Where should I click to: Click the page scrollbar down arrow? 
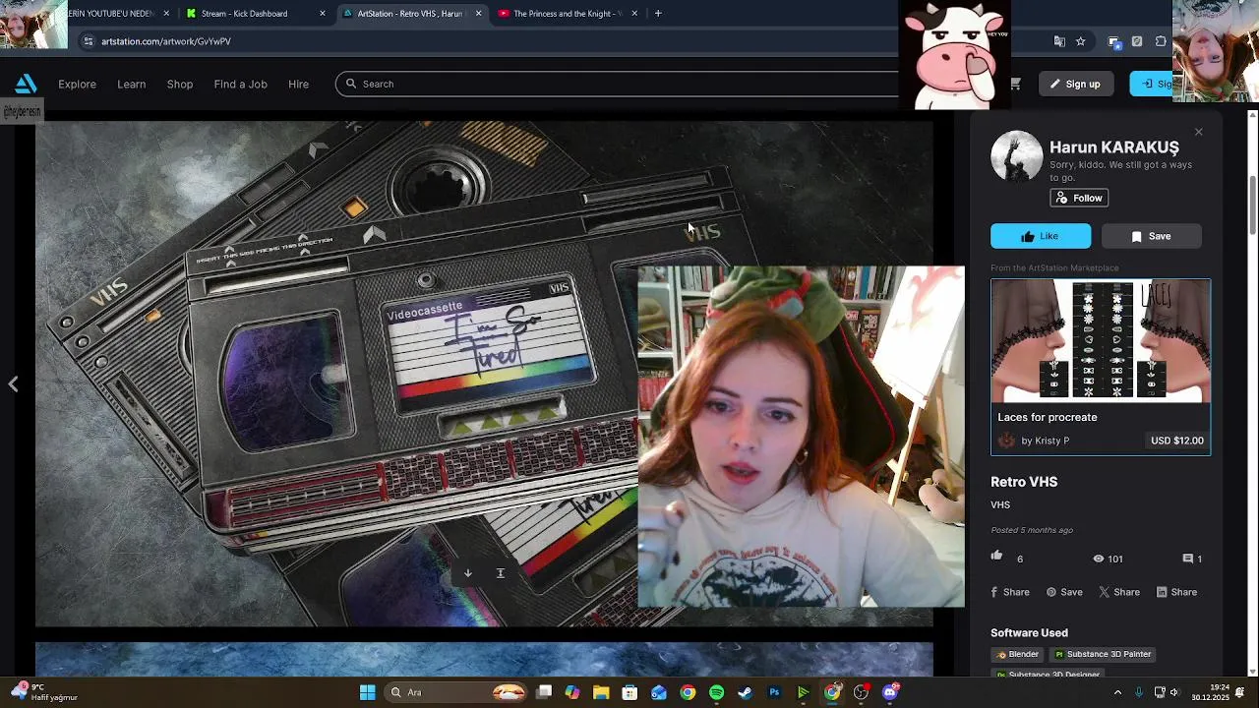point(1252,672)
